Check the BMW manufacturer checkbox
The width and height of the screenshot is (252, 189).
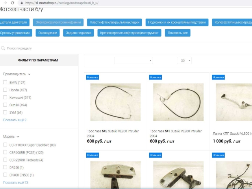pyautogui.click(x=5, y=82)
